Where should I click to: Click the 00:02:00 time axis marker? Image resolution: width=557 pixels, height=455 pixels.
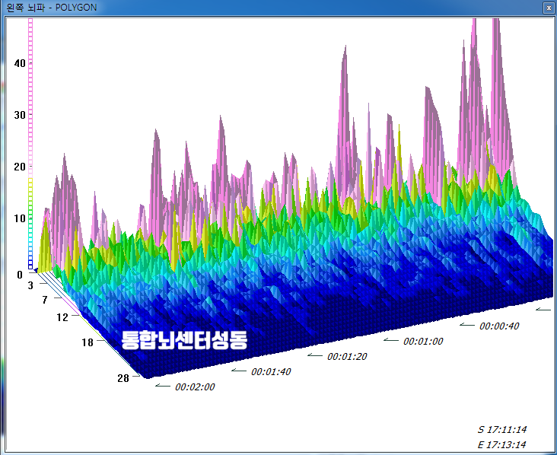(x=195, y=387)
